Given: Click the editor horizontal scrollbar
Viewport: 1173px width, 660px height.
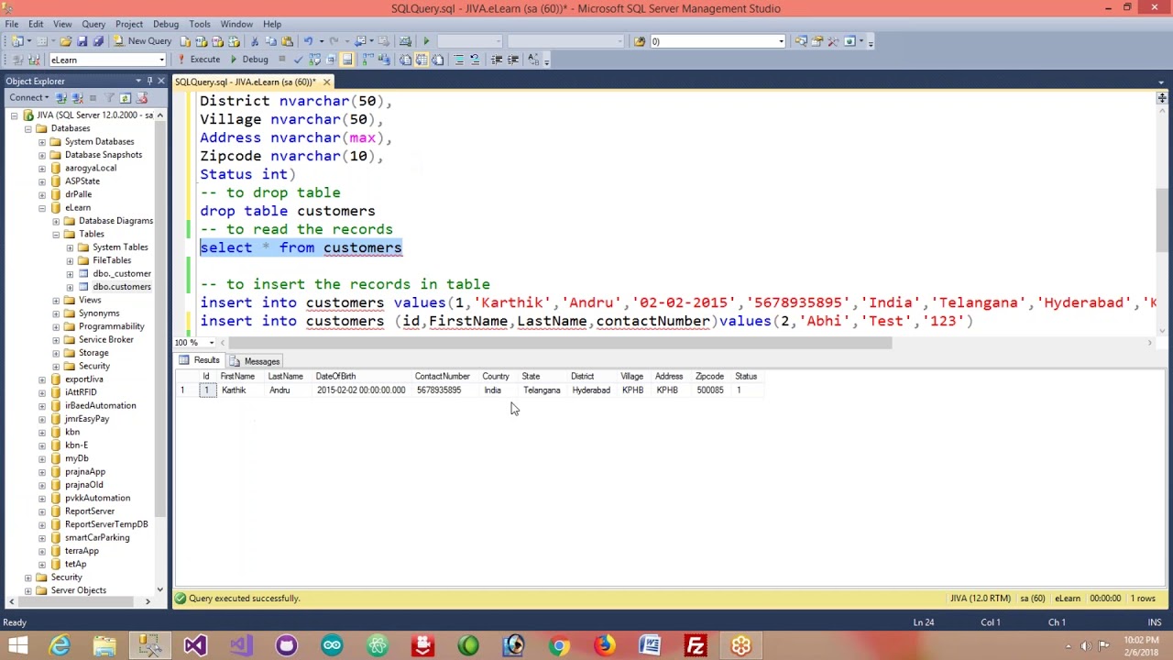Looking at the screenshot, I should click(x=560, y=343).
